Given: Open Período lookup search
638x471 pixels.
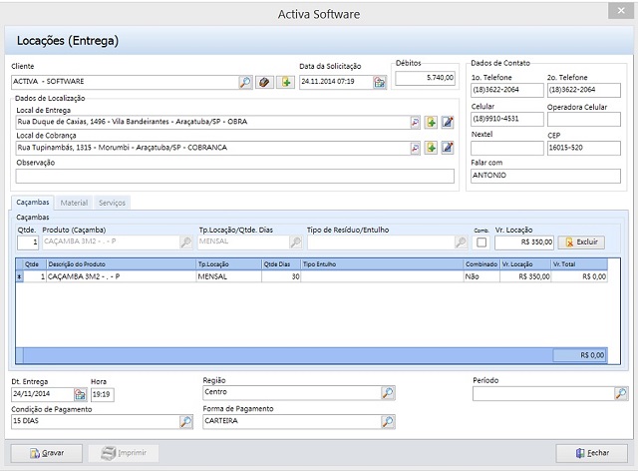Looking at the screenshot, I should point(620,394).
